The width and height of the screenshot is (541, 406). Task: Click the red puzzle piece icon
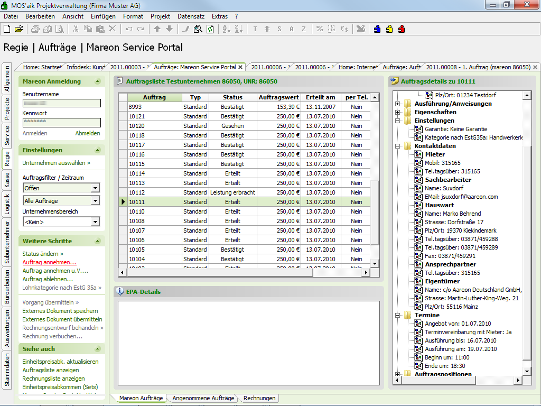tap(402, 29)
